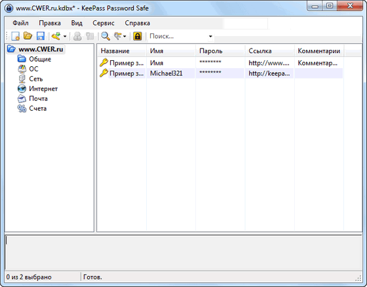Open the Справка menu
The height and width of the screenshot is (287, 367).
(x=138, y=23)
